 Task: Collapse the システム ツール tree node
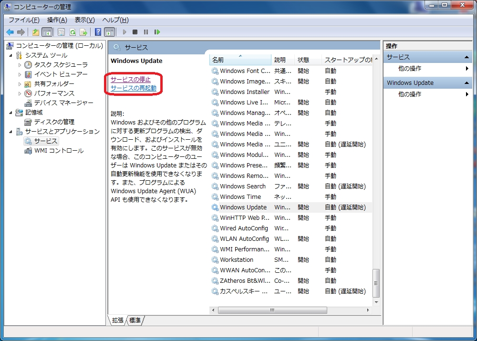[10, 55]
